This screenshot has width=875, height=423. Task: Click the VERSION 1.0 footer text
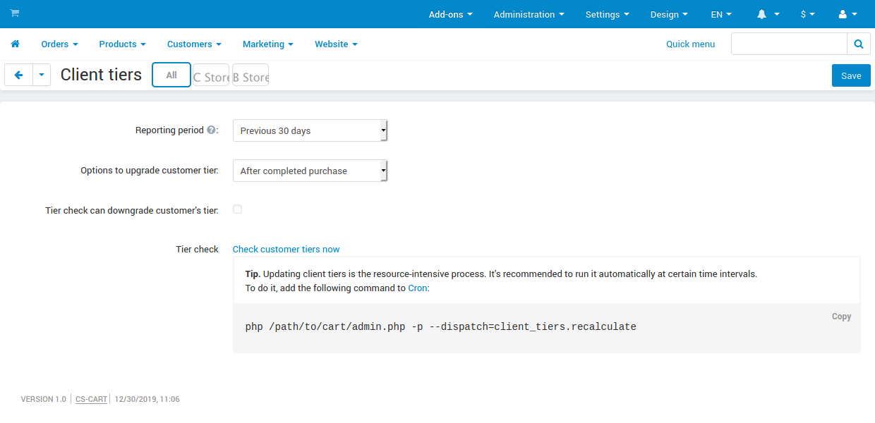43,399
